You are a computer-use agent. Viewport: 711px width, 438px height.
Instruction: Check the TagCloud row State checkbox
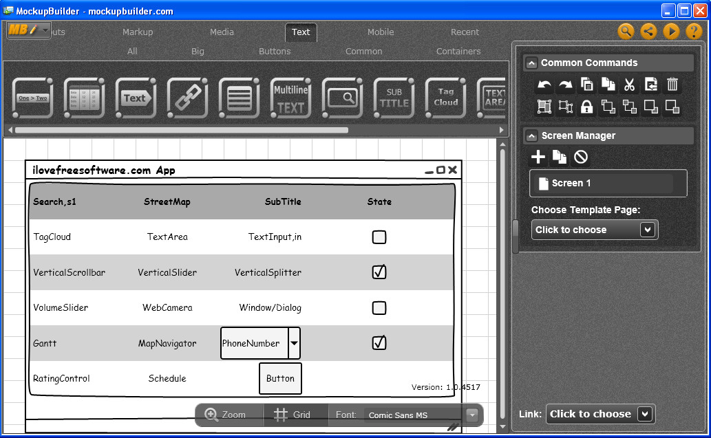click(x=379, y=237)
